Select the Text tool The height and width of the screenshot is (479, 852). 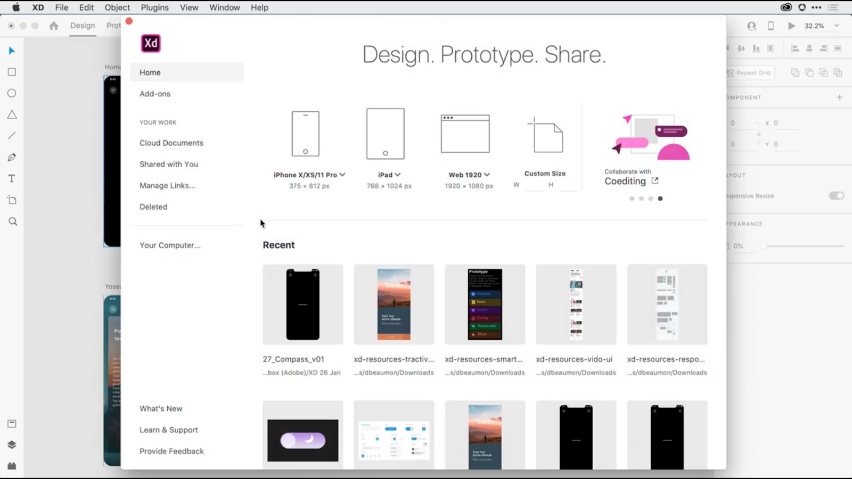[x=12, y=178]
